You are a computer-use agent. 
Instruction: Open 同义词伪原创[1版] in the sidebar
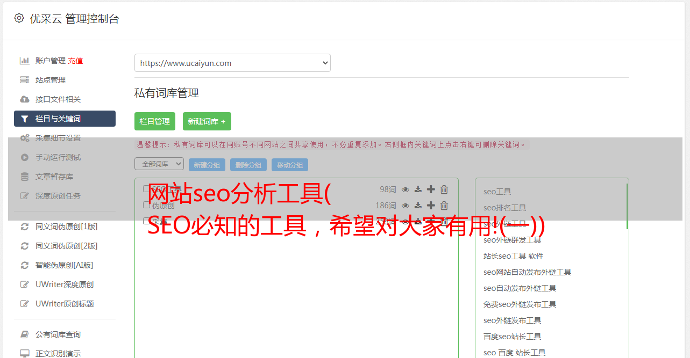(67, 227)
